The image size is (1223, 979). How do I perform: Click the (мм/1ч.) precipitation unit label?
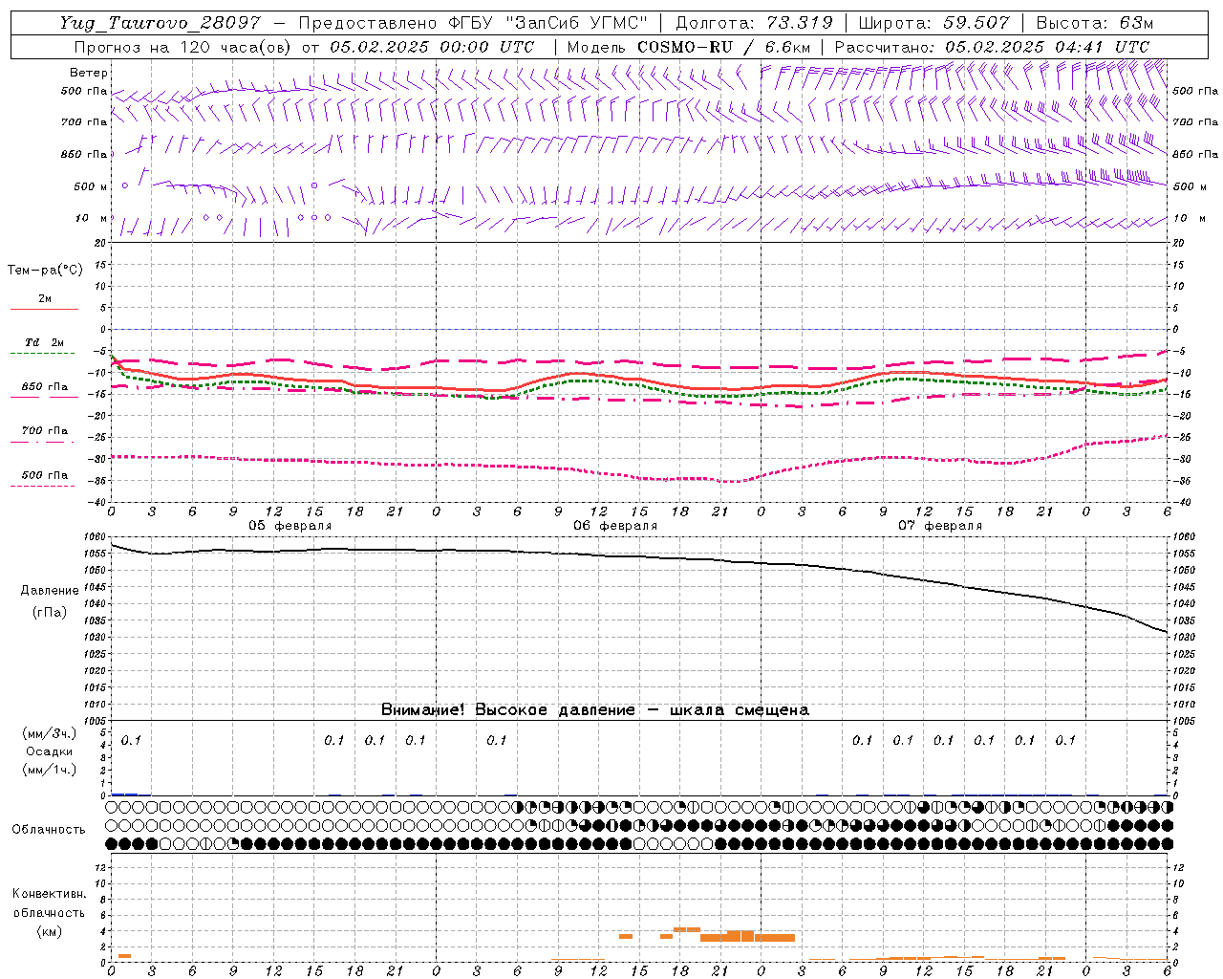[49, 770]
